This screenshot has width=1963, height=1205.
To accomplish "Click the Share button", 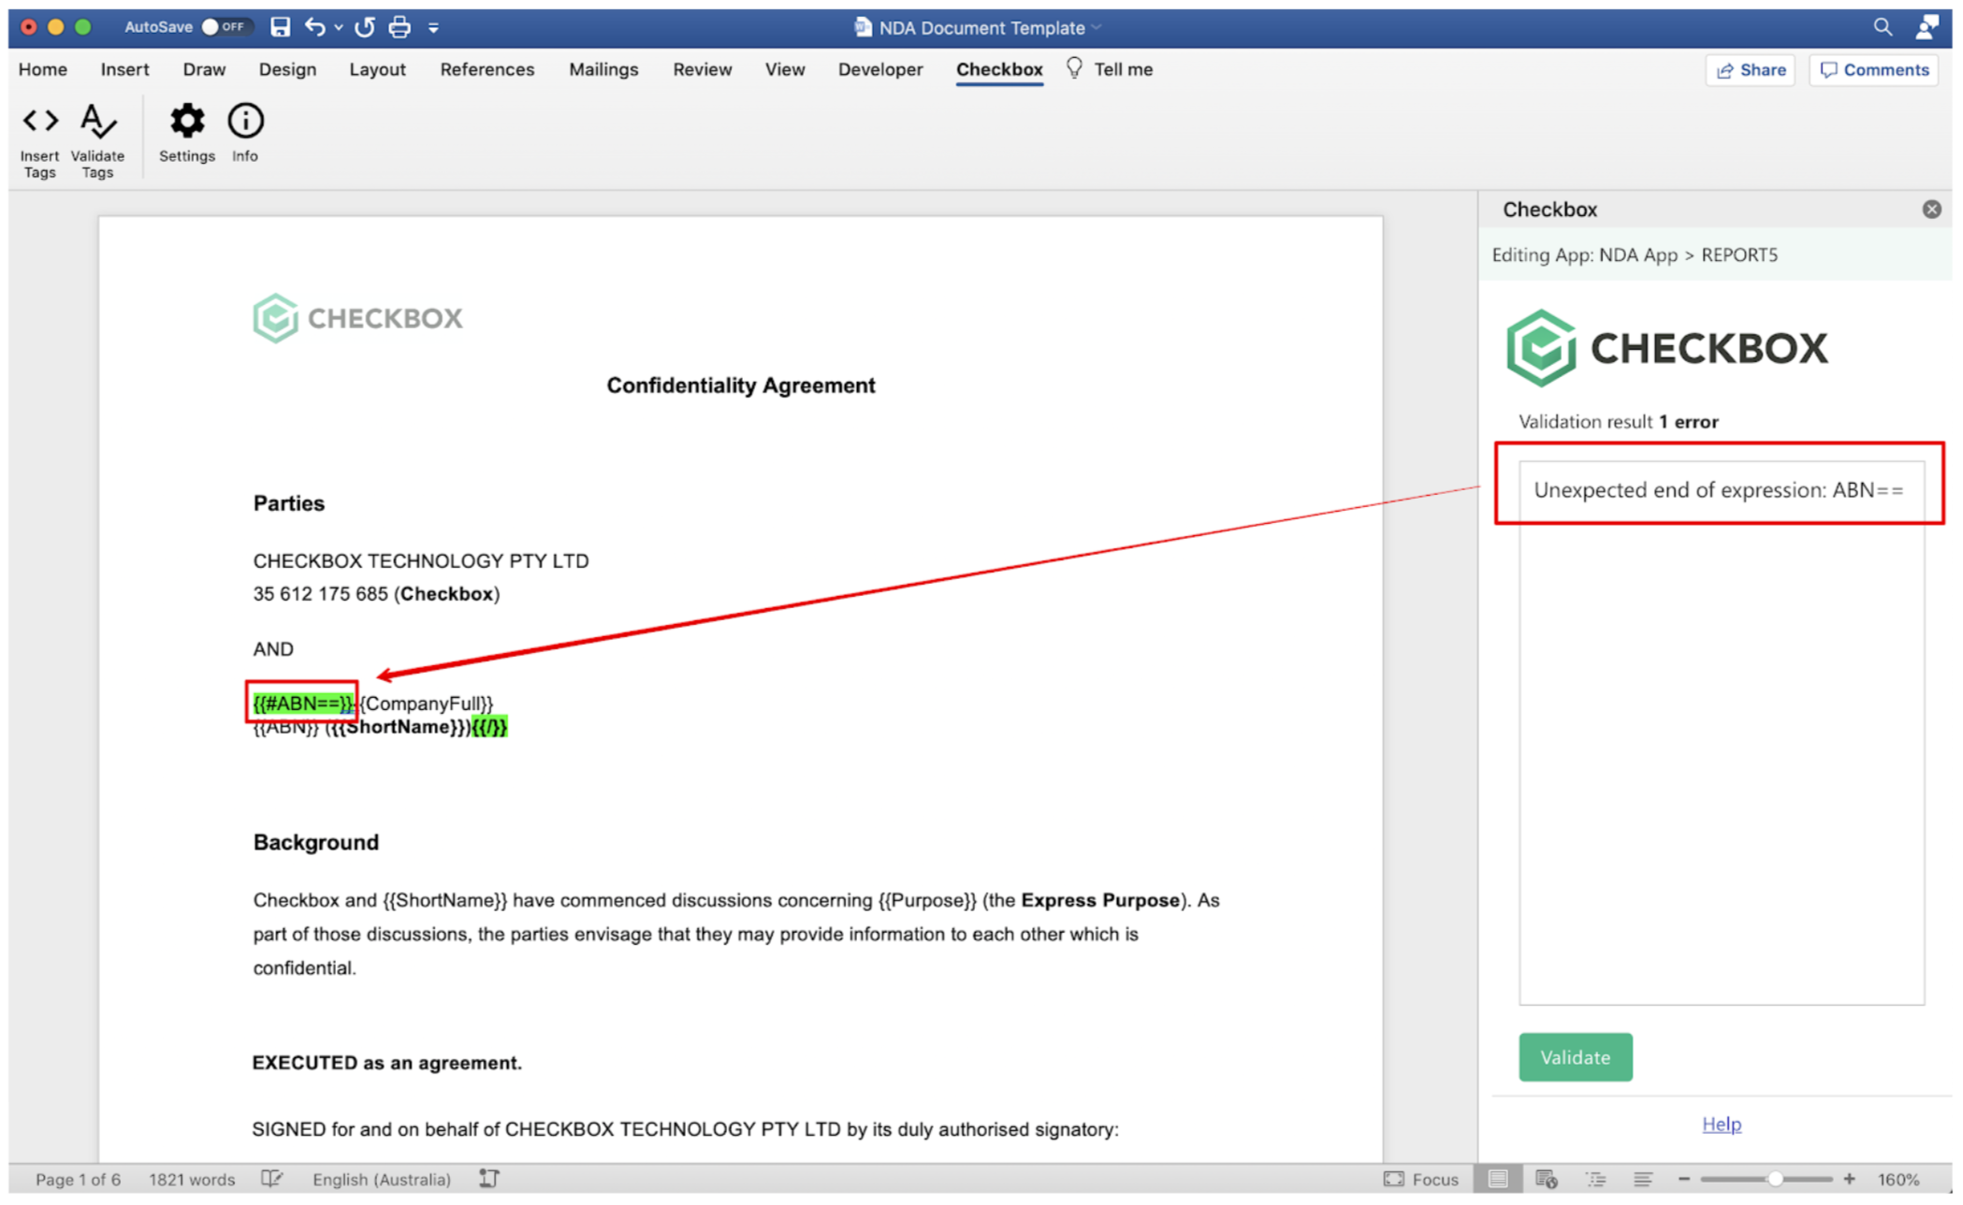I will coord(1750,70).
